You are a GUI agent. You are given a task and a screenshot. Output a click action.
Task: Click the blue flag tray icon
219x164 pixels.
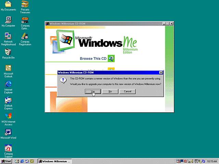click(x=182, y=161)
